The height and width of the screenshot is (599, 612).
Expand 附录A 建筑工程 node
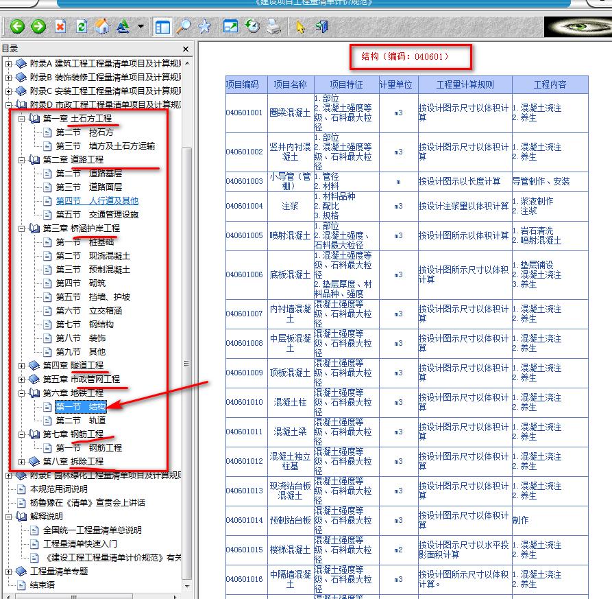(9, 63)
